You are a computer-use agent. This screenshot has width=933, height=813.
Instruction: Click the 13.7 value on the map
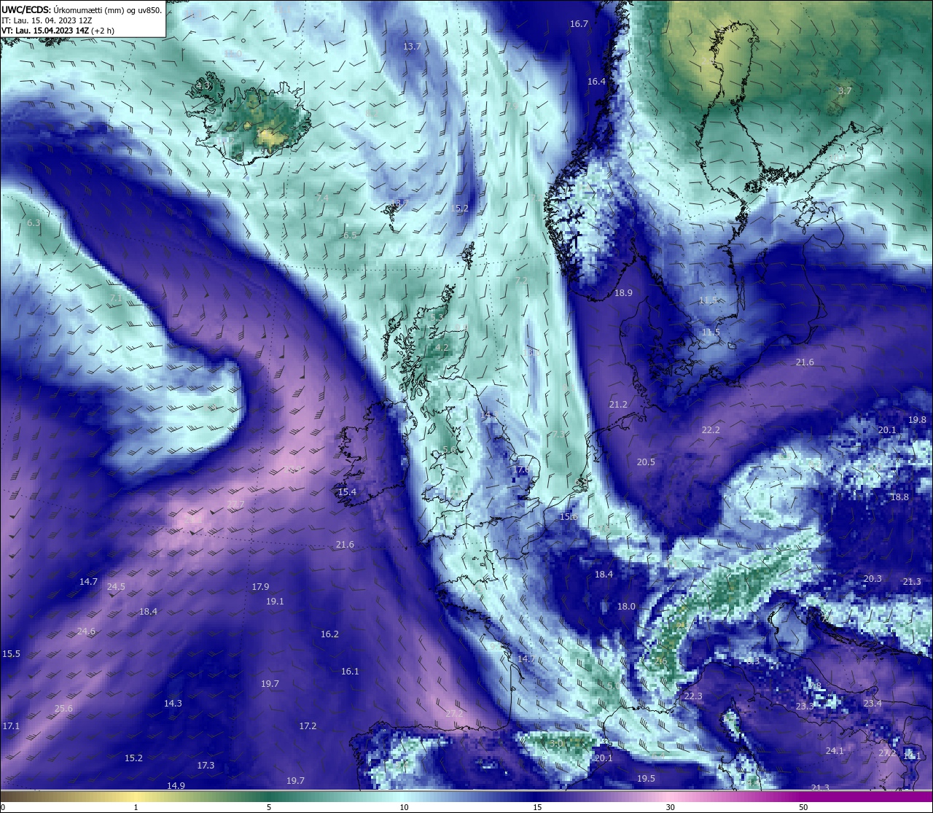(x=412, y=47)
